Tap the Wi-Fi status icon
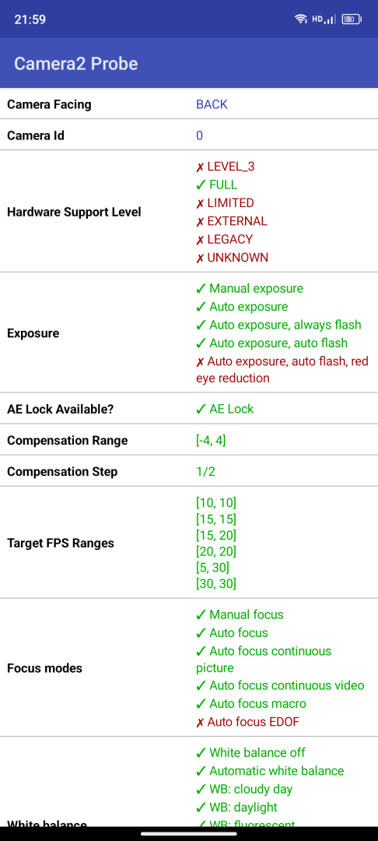 (301, 19)
